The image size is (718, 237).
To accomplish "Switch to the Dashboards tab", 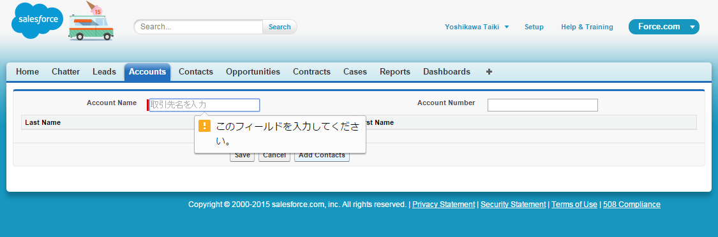I will point(447,72).
